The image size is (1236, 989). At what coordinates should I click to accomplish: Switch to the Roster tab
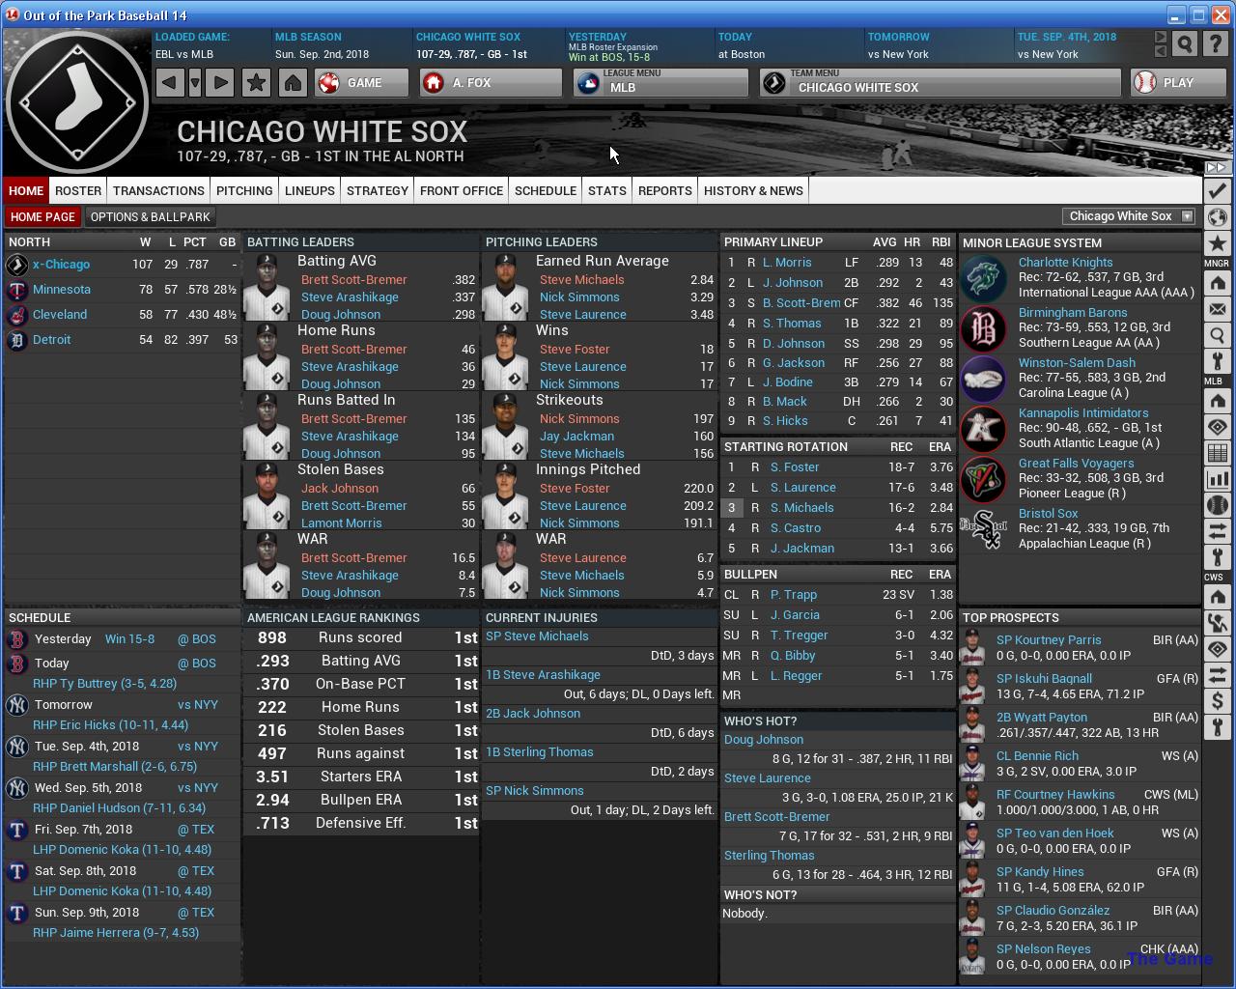pos(78,190)
